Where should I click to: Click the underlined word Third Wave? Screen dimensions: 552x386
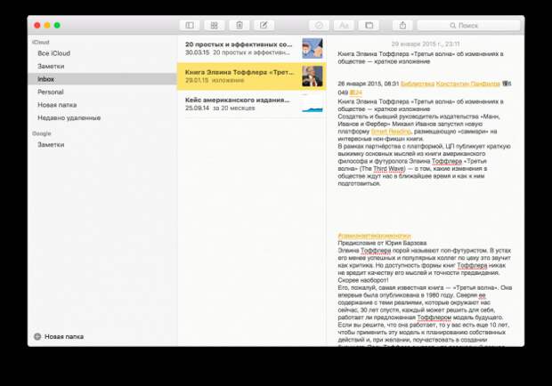389,169
